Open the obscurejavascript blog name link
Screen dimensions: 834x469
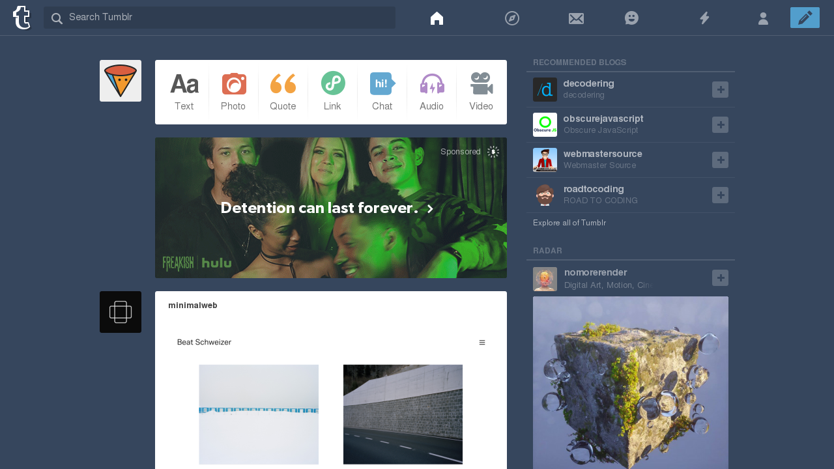pos(603,119)
